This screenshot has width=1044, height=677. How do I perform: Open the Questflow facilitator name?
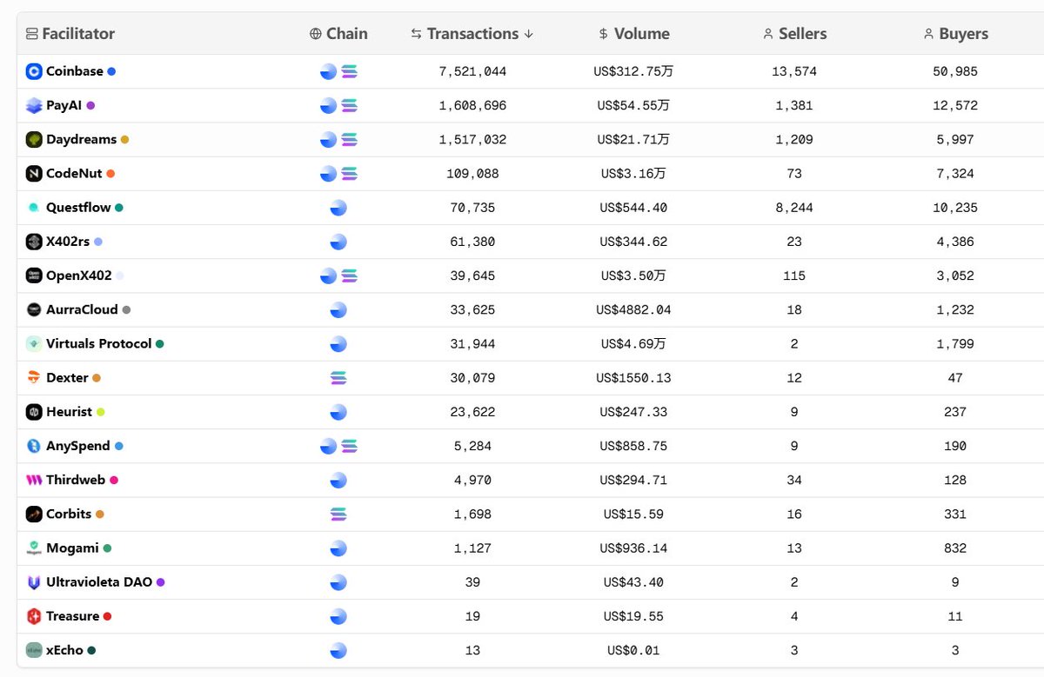coord(78,208)
